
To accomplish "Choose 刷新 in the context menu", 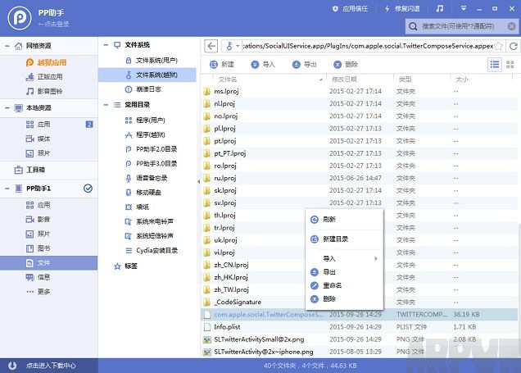I will 344,220.
